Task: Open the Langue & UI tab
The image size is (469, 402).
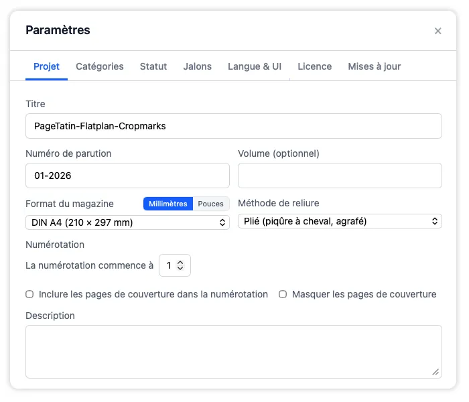Action: point(255,66)
